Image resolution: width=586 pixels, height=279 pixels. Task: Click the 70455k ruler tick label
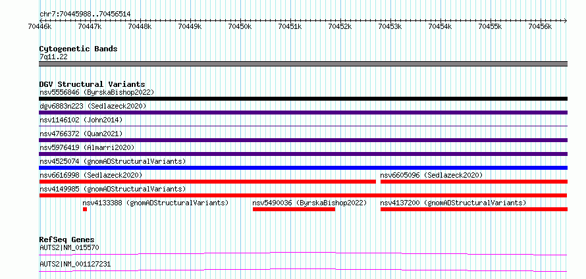[491, 26]
